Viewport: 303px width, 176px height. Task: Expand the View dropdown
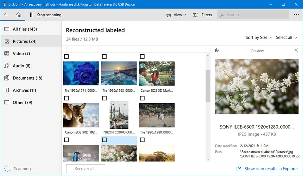click(x=176, y=15)
